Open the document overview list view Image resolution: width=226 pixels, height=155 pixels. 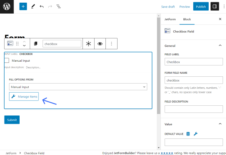[x=58, y=6]
